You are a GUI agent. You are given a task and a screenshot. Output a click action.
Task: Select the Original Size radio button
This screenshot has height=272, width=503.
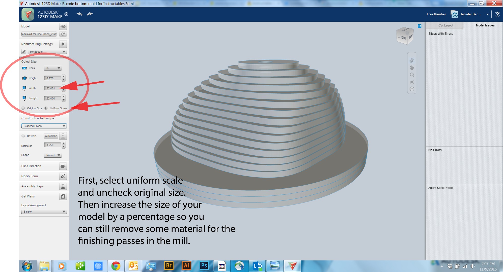click(23, 108)
